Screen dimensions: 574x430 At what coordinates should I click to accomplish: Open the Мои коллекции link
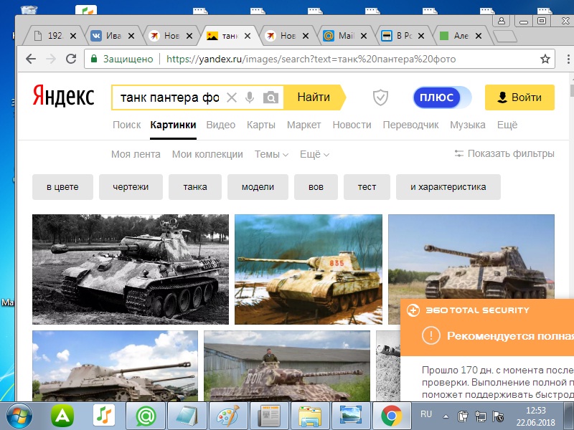coord(207,154)
